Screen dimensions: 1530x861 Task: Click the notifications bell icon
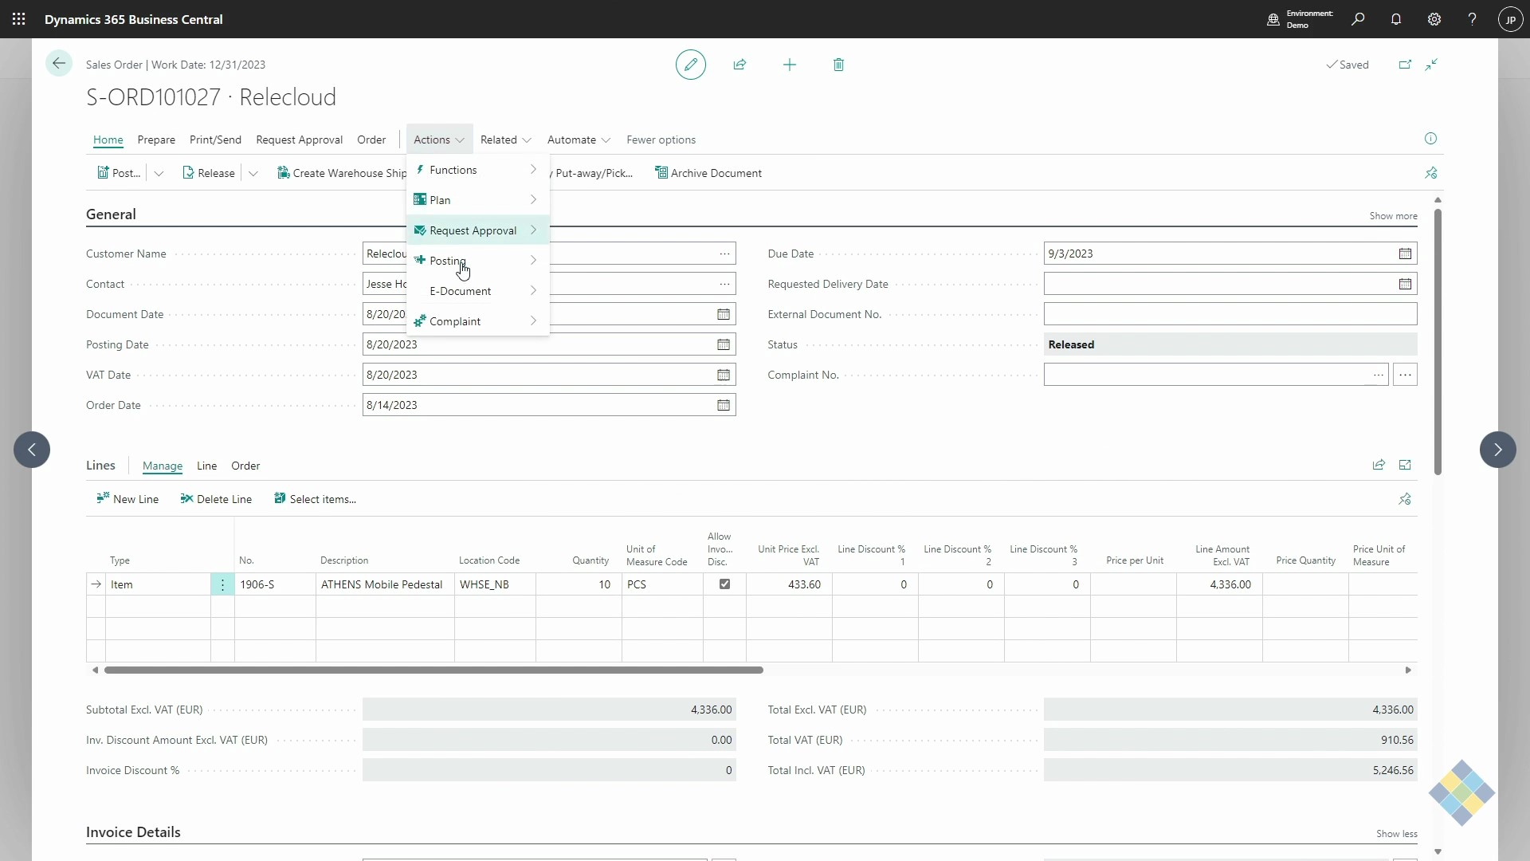pos(1397,19)
